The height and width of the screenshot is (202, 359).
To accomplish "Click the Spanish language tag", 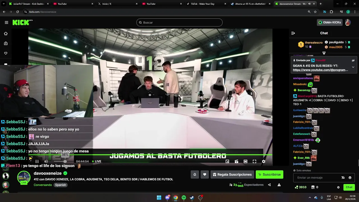I will [61, 185].
